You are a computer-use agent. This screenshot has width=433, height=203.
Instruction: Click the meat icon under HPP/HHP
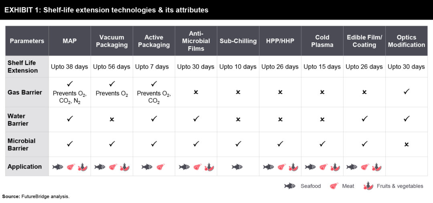click(281, 166)
